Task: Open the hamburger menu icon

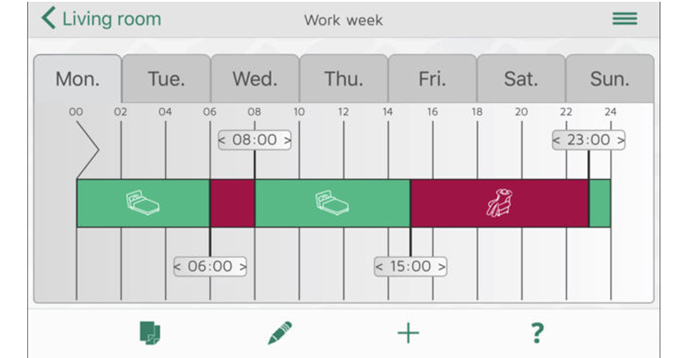Action: tap(625, 19)
